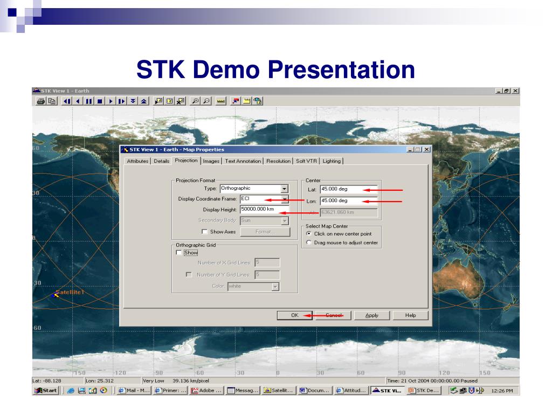Click the Display Height input field
This screenshot has height=414, width=552.
pos(265,210)
